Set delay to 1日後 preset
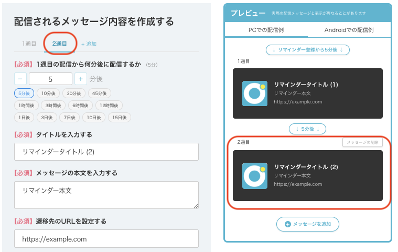This screenshot has width=398, height=252. [x=24, y=118]
